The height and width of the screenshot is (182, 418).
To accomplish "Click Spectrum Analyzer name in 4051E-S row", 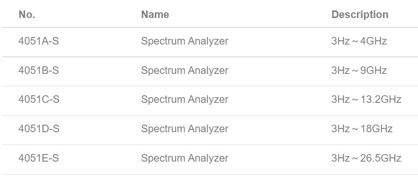I will (185, 158).
